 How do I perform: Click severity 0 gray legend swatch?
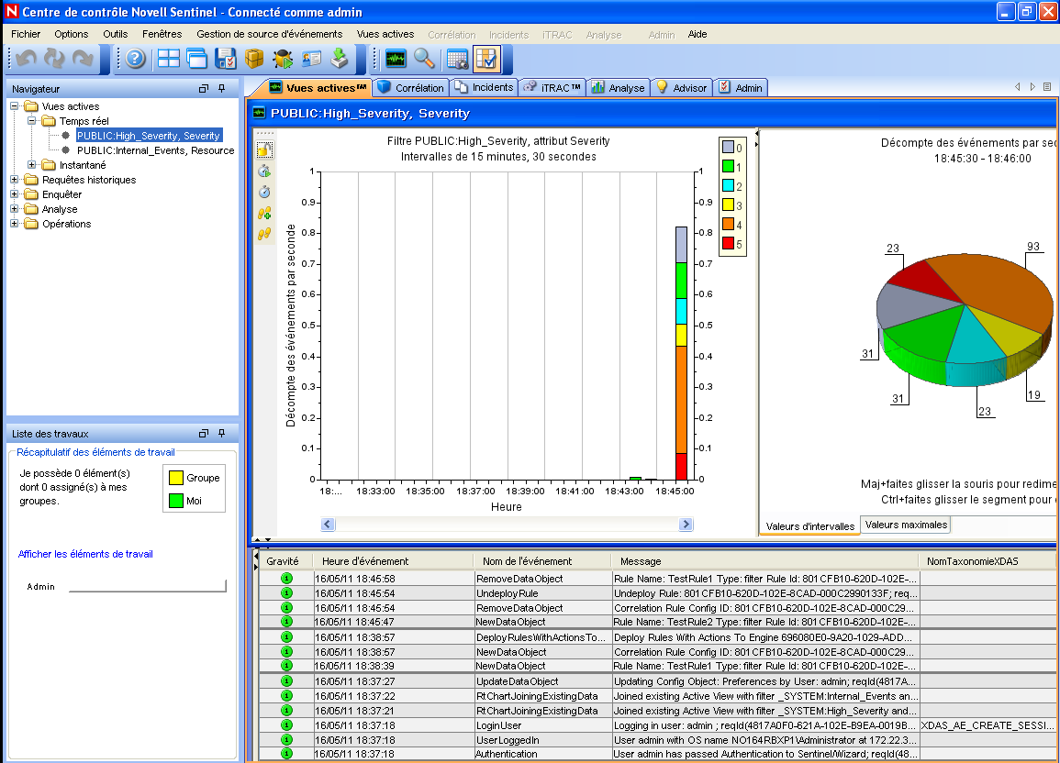(x=728, y=147)
